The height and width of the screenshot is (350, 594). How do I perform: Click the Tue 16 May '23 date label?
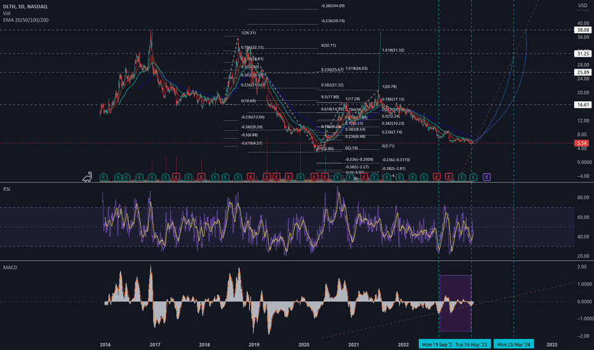click(x=471, y=344)
